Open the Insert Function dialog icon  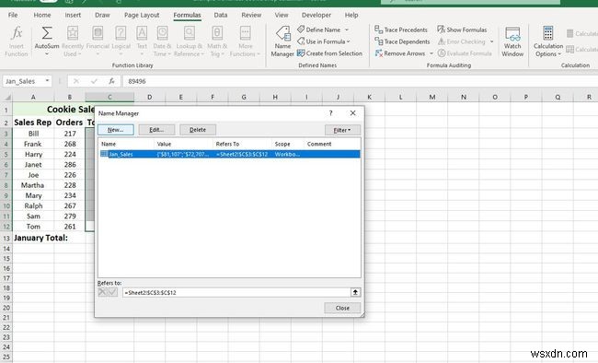16,33
